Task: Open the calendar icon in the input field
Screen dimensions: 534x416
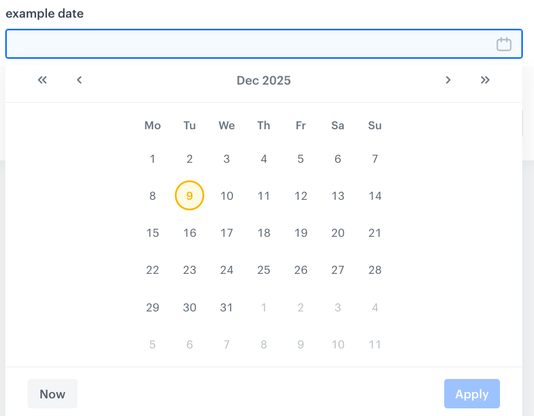Action: (503, 43)
